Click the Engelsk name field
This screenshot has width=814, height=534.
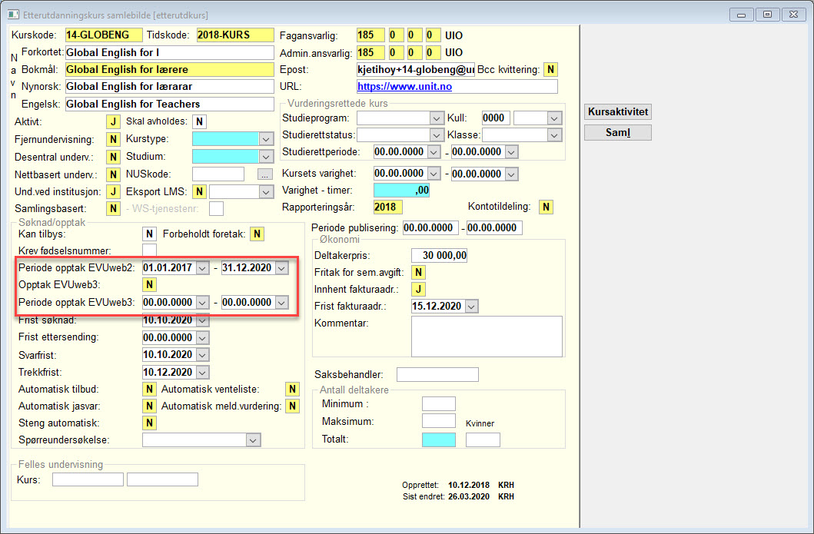tap(170, 104)
